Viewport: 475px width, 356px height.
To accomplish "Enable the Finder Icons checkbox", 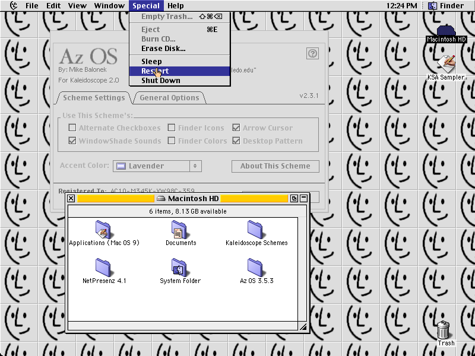I will click(172, 128).
